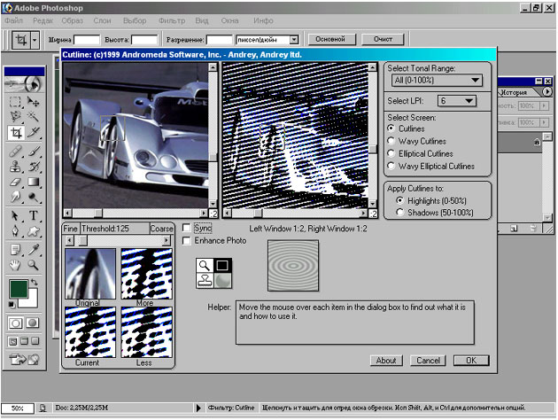Select the Crop tool in toolbox

[16, 133]
